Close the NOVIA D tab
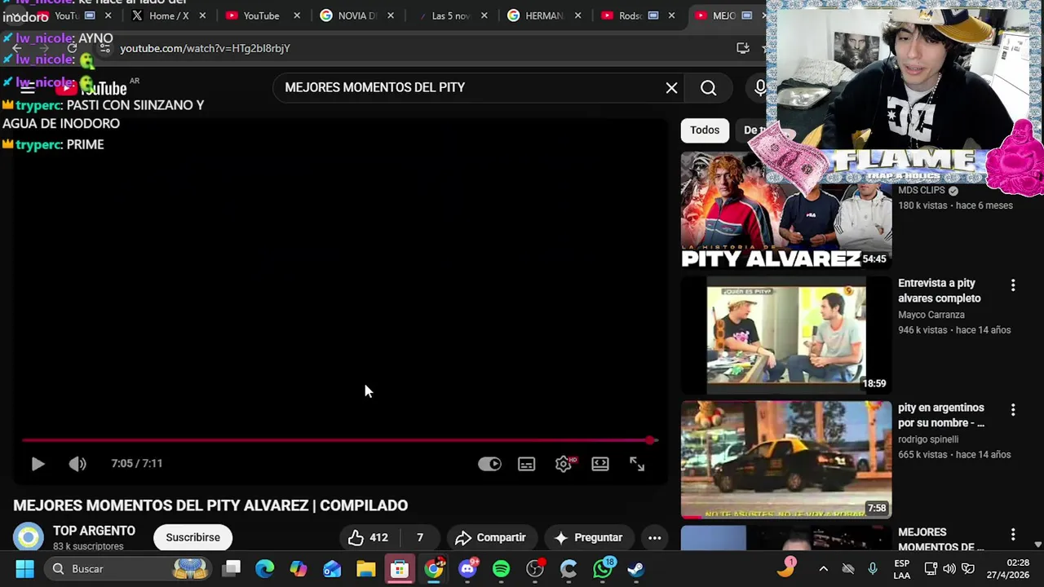Viewport: 1044px width, 587px height. 390,15
